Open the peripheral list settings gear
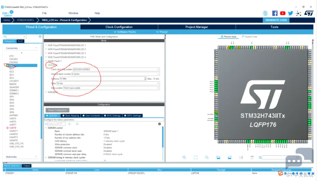Image resolution: width=317 pixels, height=181 pixels. (x=40, y=36)
